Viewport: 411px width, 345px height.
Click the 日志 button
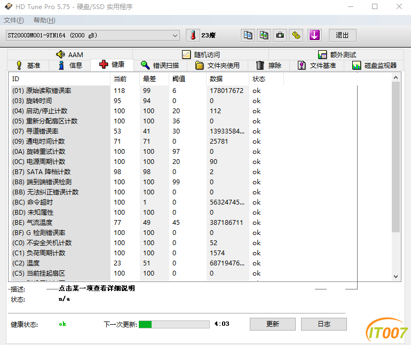(x=323, y=324)
